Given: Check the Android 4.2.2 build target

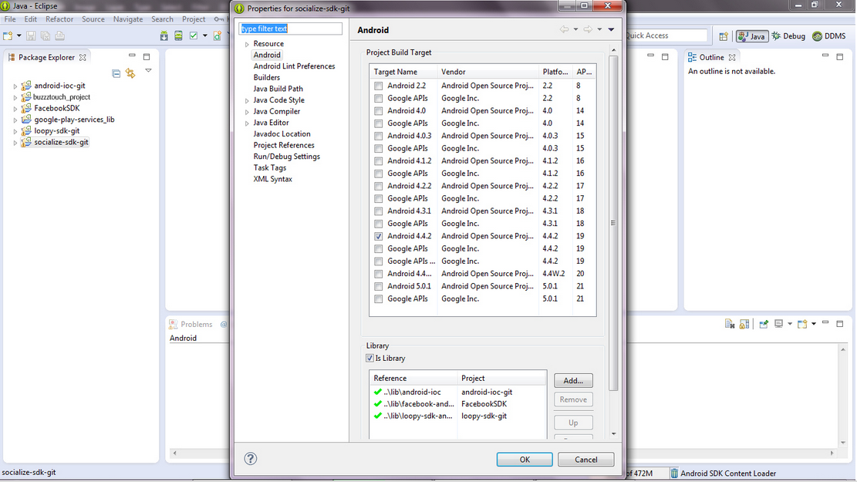Looking at the screenshot, I should coord(378,187).
